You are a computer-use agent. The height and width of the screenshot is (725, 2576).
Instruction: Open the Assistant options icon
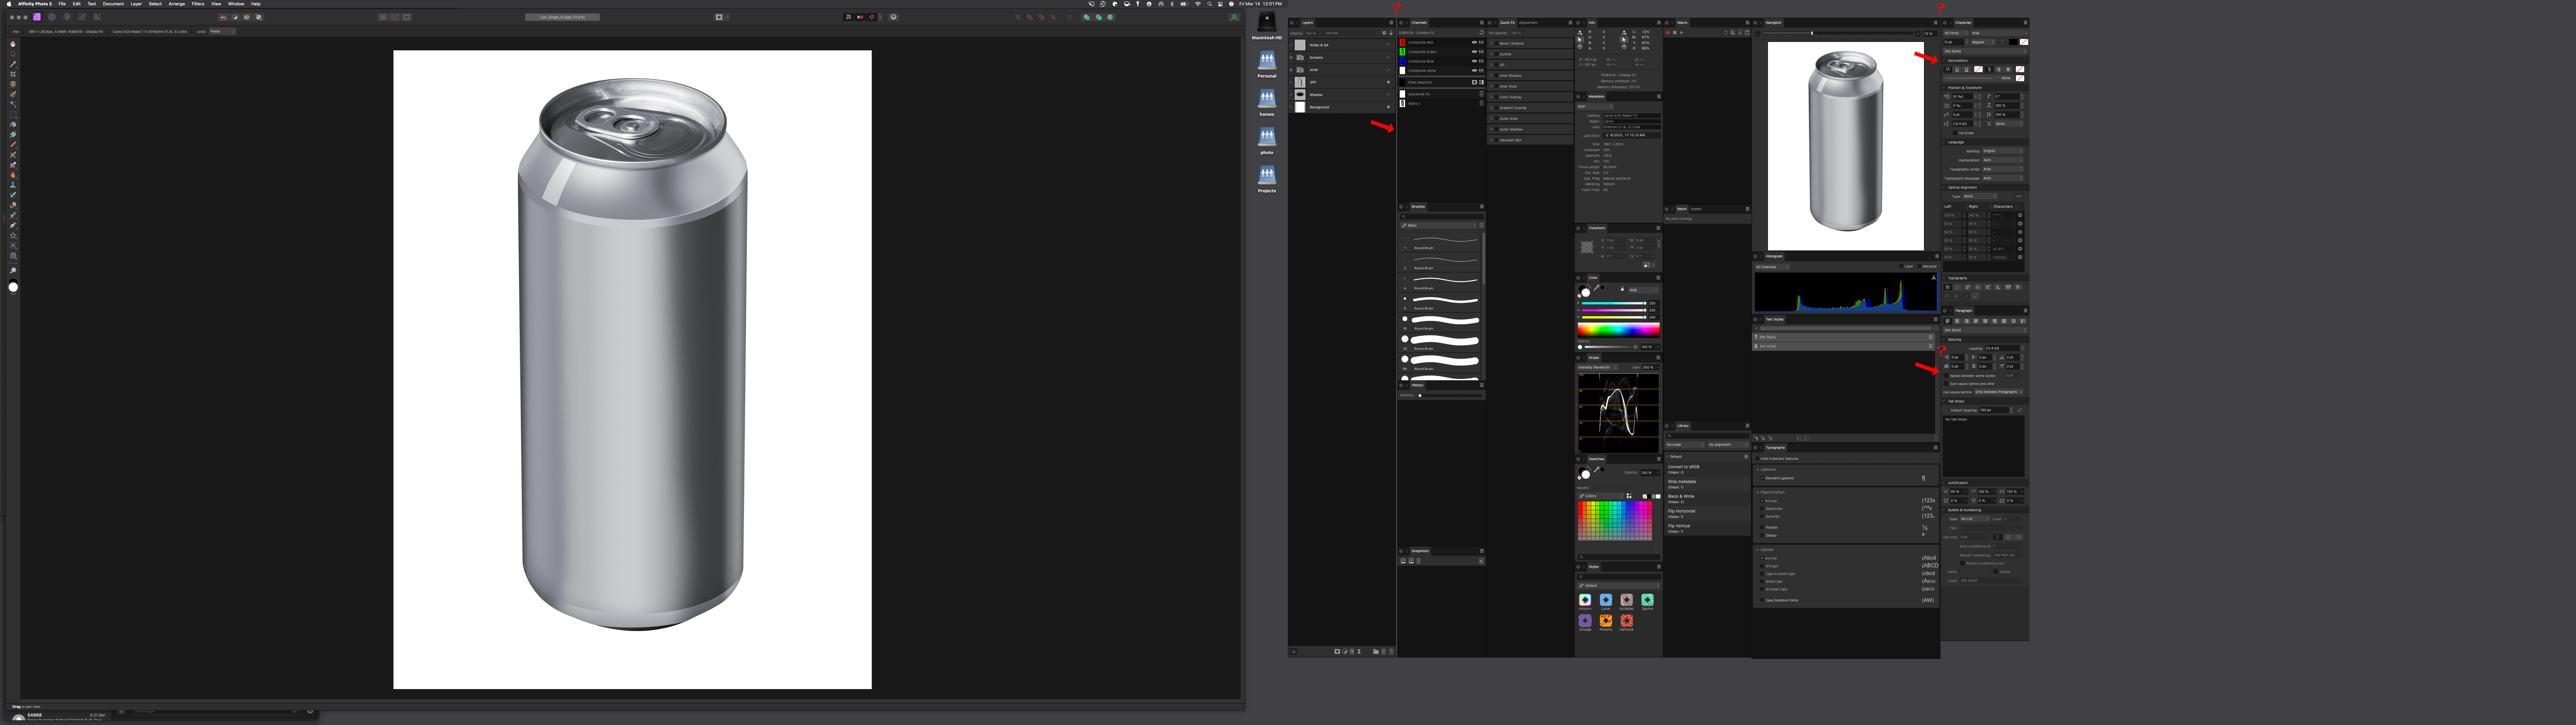click(x=894, y=17)
